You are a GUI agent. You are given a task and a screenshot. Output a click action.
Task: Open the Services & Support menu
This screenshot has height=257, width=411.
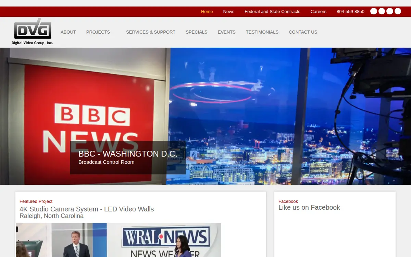pos(151,32)
